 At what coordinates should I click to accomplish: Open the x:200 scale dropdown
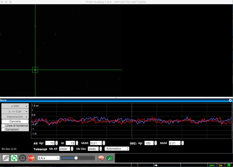click(x=15, y=106)
